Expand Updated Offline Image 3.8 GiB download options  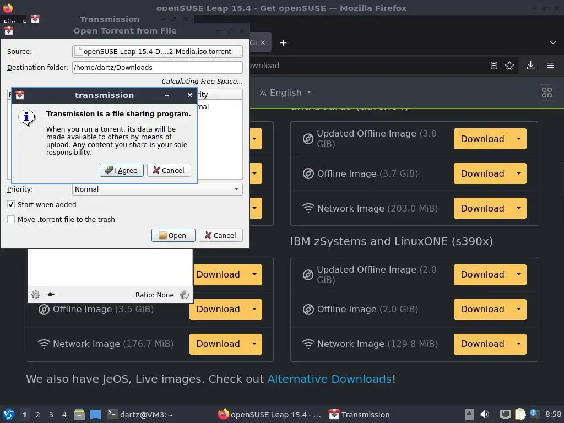(x=519, y=139)
